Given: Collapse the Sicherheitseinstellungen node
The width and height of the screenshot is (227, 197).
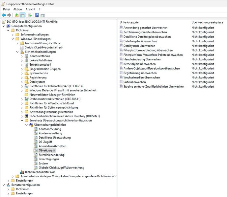Looking at the screenshot, I should coord(17,52).
